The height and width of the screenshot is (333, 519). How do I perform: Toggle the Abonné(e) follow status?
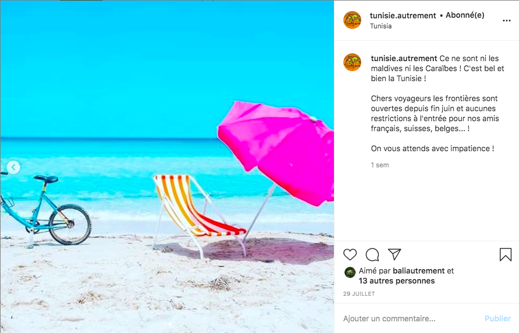tap(465, 15)
